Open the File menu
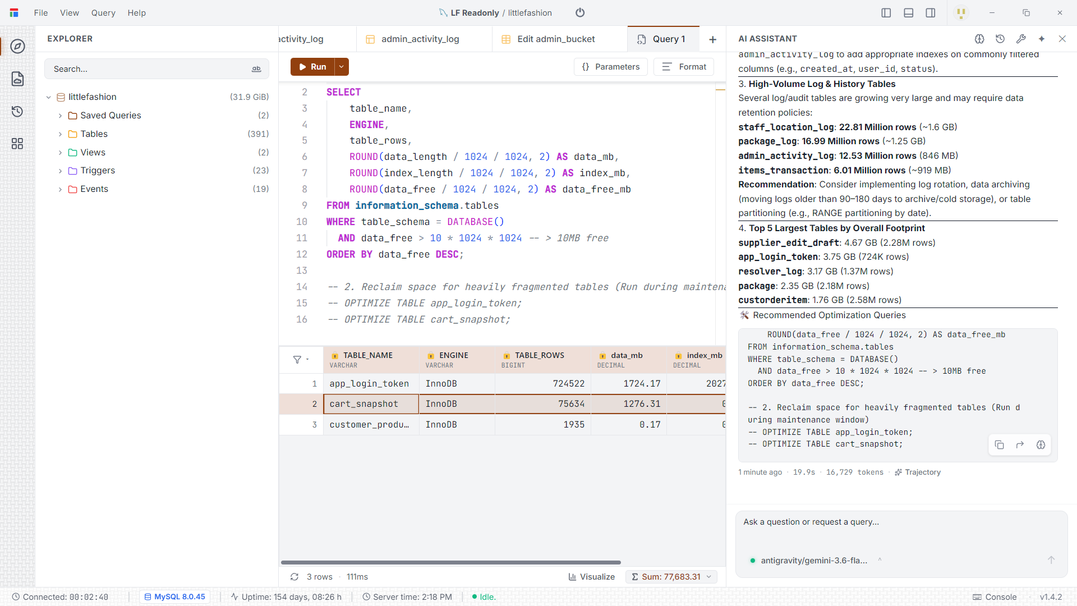The height and width of the screenshot is (606, 1077). [x=41, y=12]
